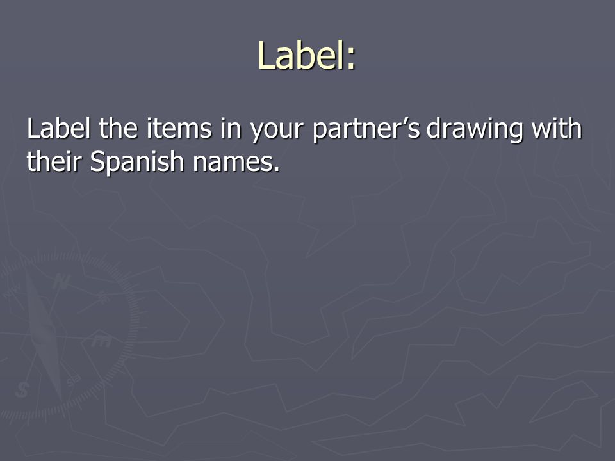Select the word "partner's" in the sentence
The width and height of the screenshot is (615, 461).
(366, 129)
